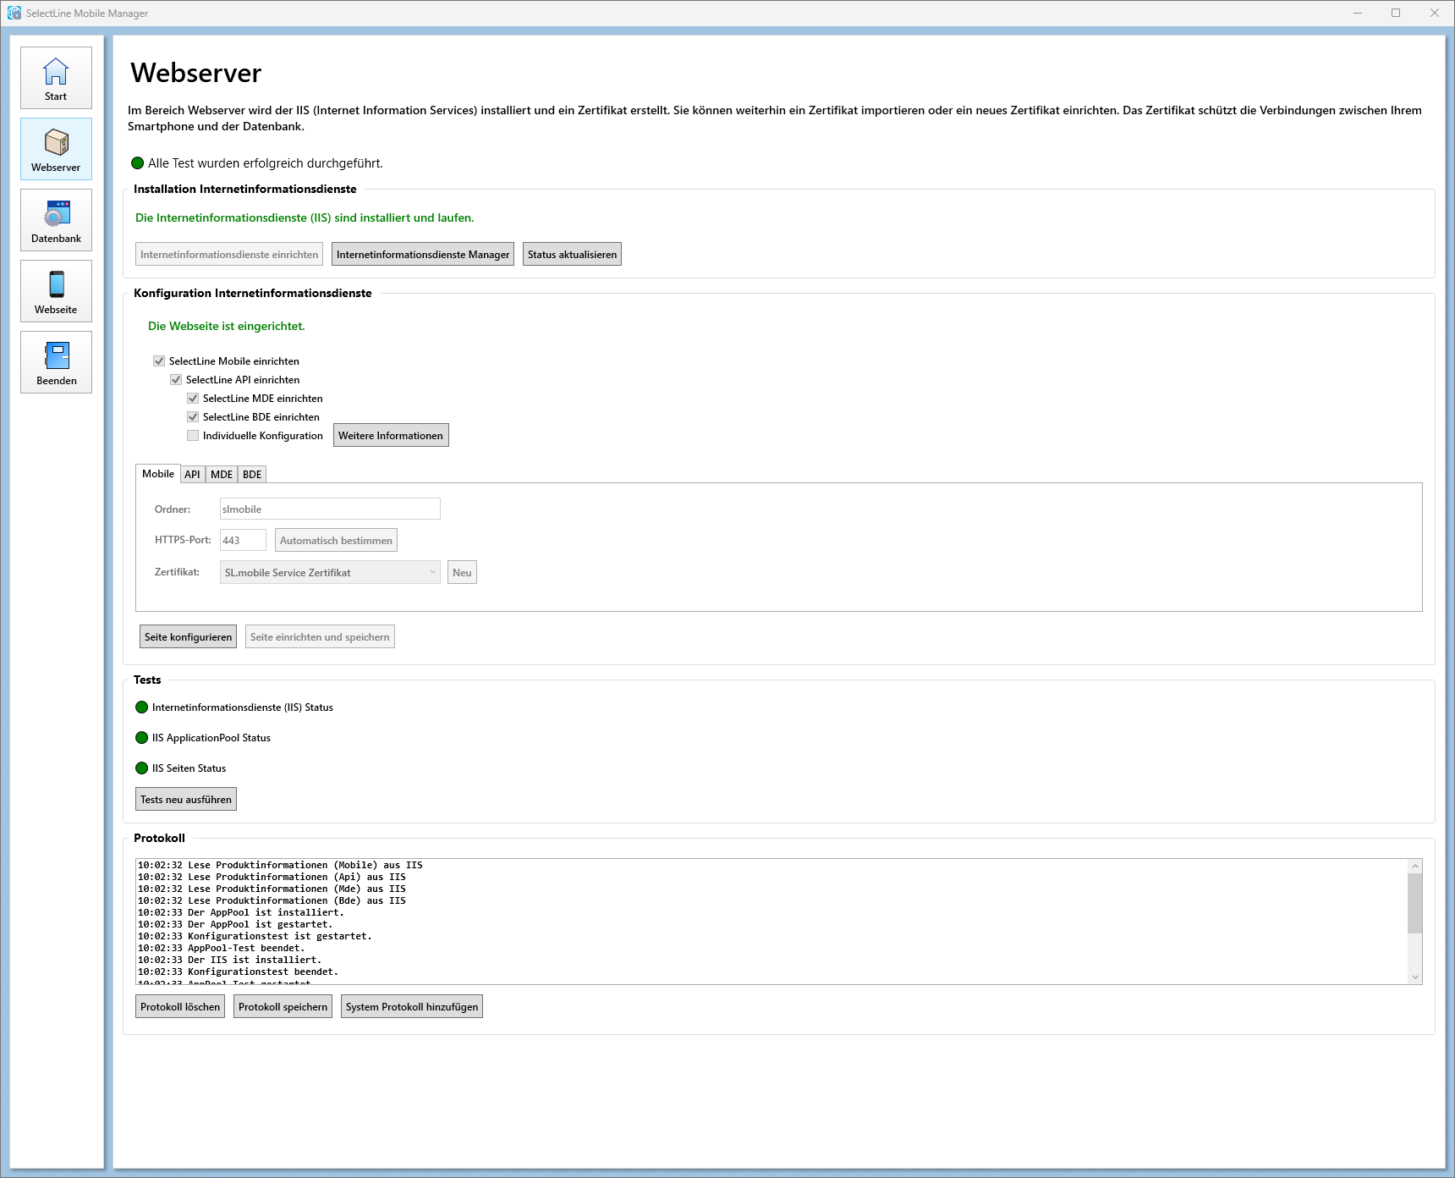Click the 'Der IIS ist installiert.' log line
Screen dimensions: 1455x1178
tap(230, 960)
